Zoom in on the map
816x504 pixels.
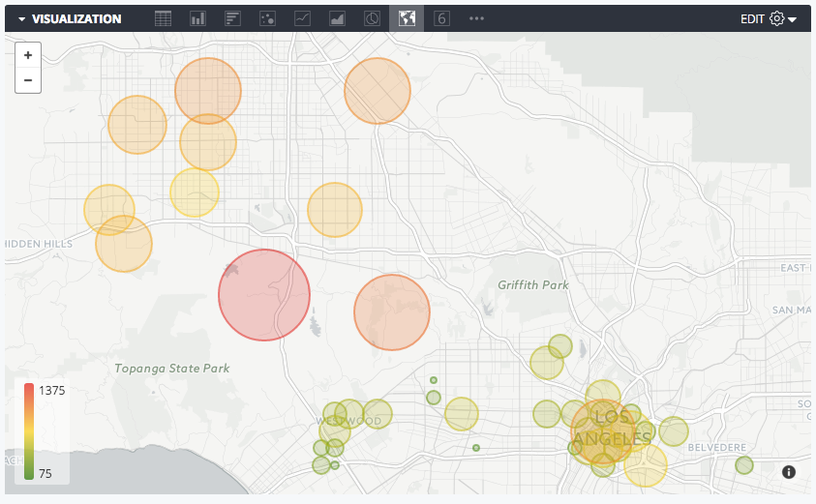[x=28, y=55]
